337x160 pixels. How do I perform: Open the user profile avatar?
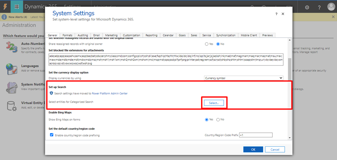tap(331, 7)
